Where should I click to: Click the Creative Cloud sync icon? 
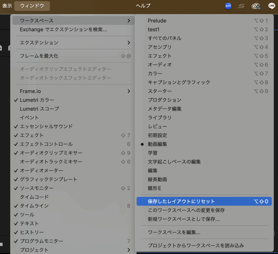(x=256, y=6)
